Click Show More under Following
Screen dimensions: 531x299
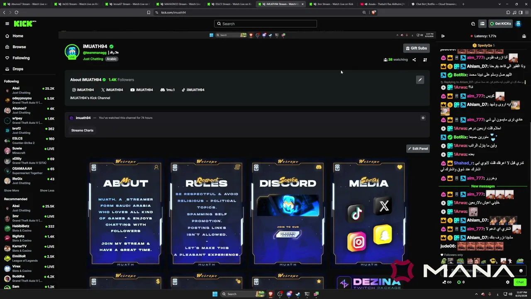[x=12, y=191]
